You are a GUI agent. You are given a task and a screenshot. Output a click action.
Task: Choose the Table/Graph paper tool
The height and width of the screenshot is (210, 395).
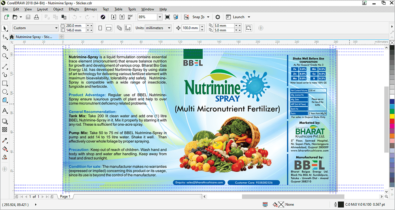[x=4, y=100]
